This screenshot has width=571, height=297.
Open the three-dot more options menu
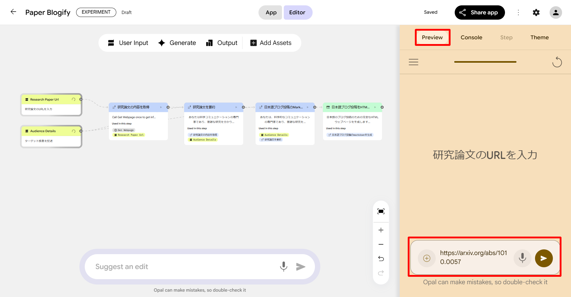[518, 12]
